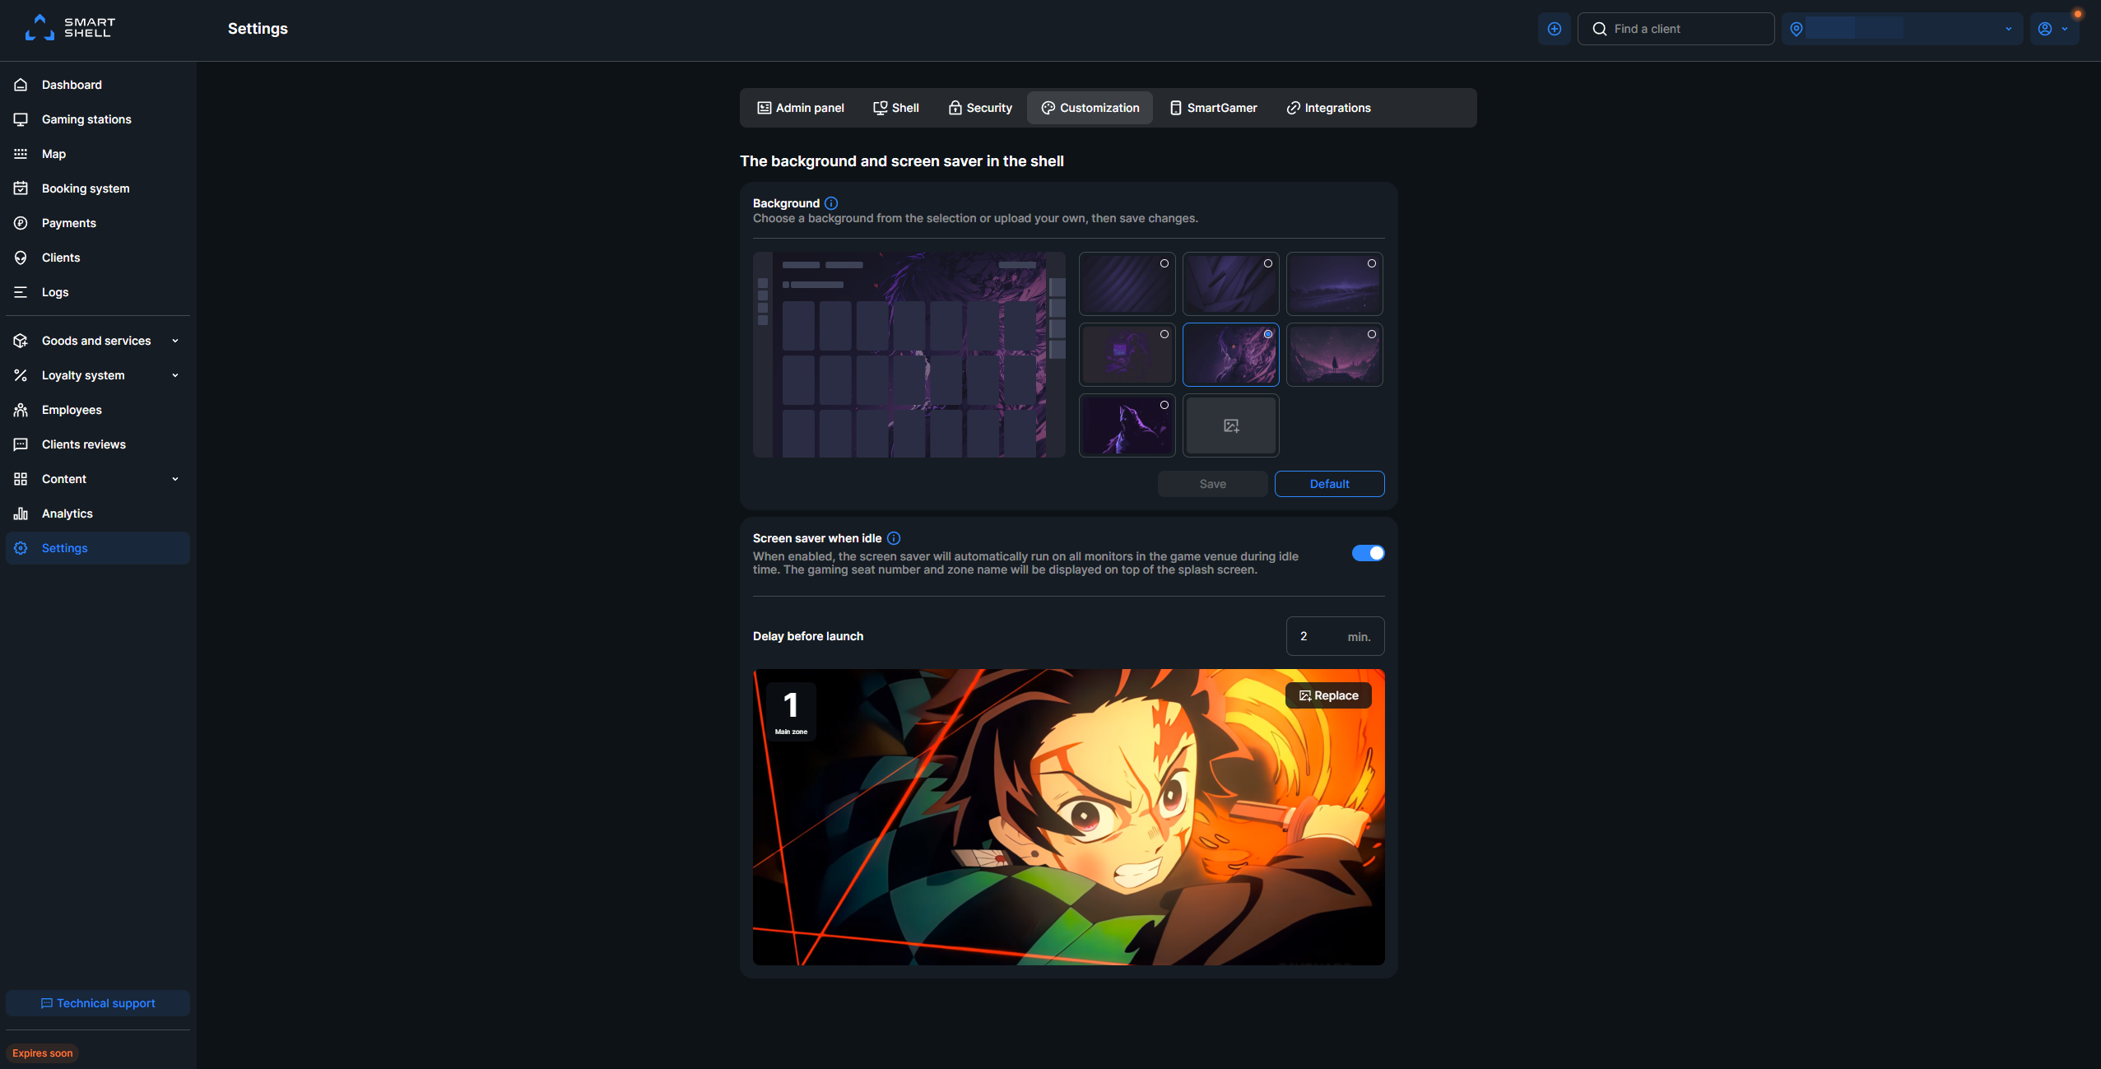The width and height of the screenshot is (2101, 1069).
Task: Expand Content submenu
Action: coord(175,479)
